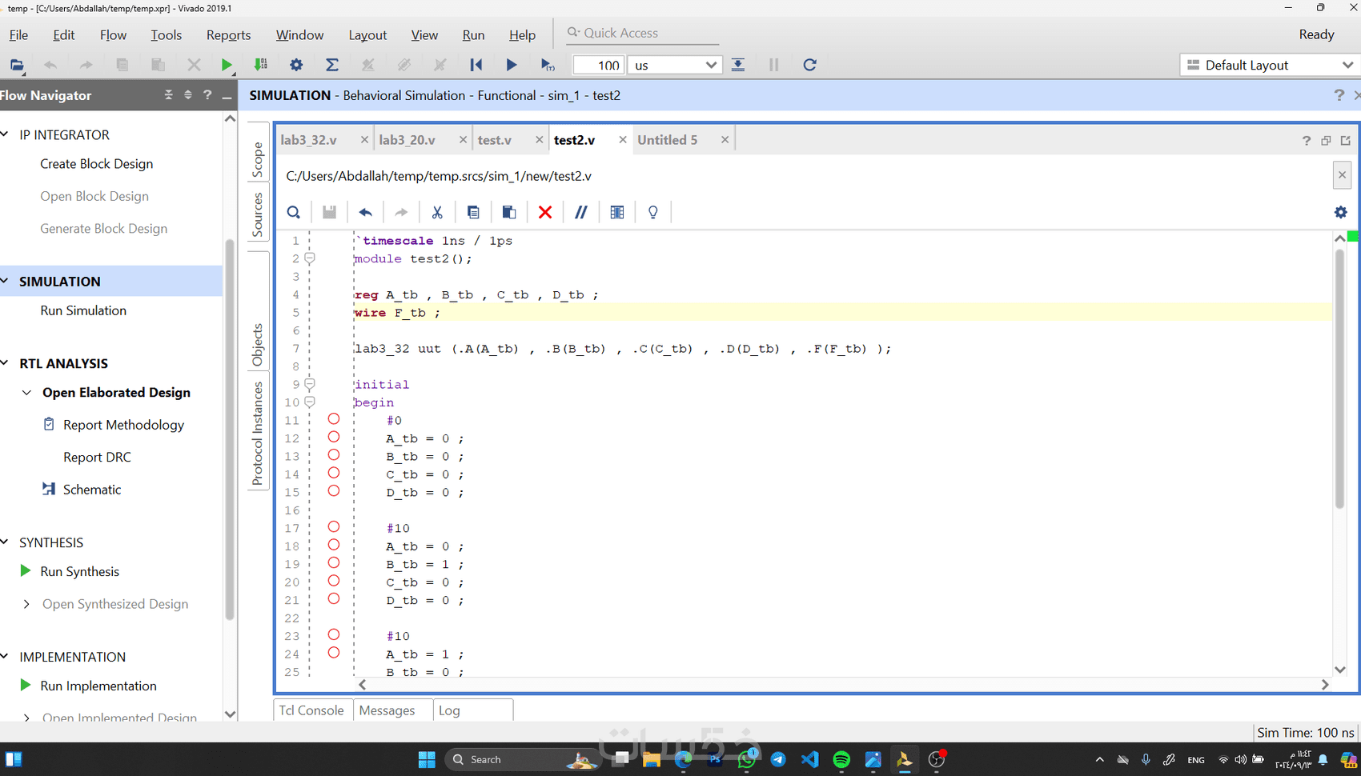Click the Restart simulation icon in toolbar
This screenshot has height=776, width=1361.
[x=476, y=65]
